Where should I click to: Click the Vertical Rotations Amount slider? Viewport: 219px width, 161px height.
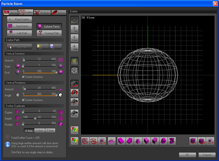click(x=39, y=89)
